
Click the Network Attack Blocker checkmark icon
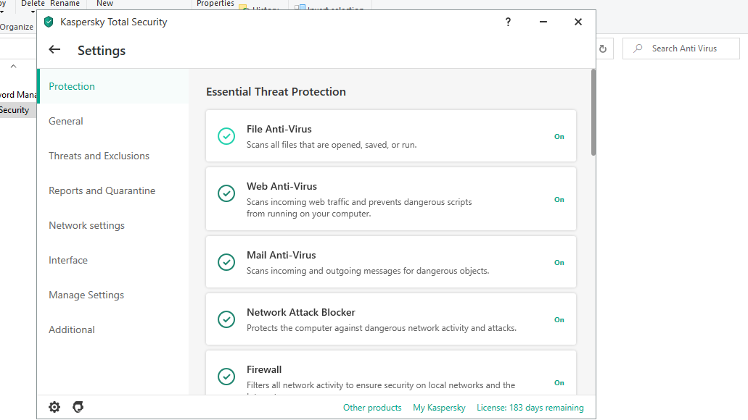[226, 319]
